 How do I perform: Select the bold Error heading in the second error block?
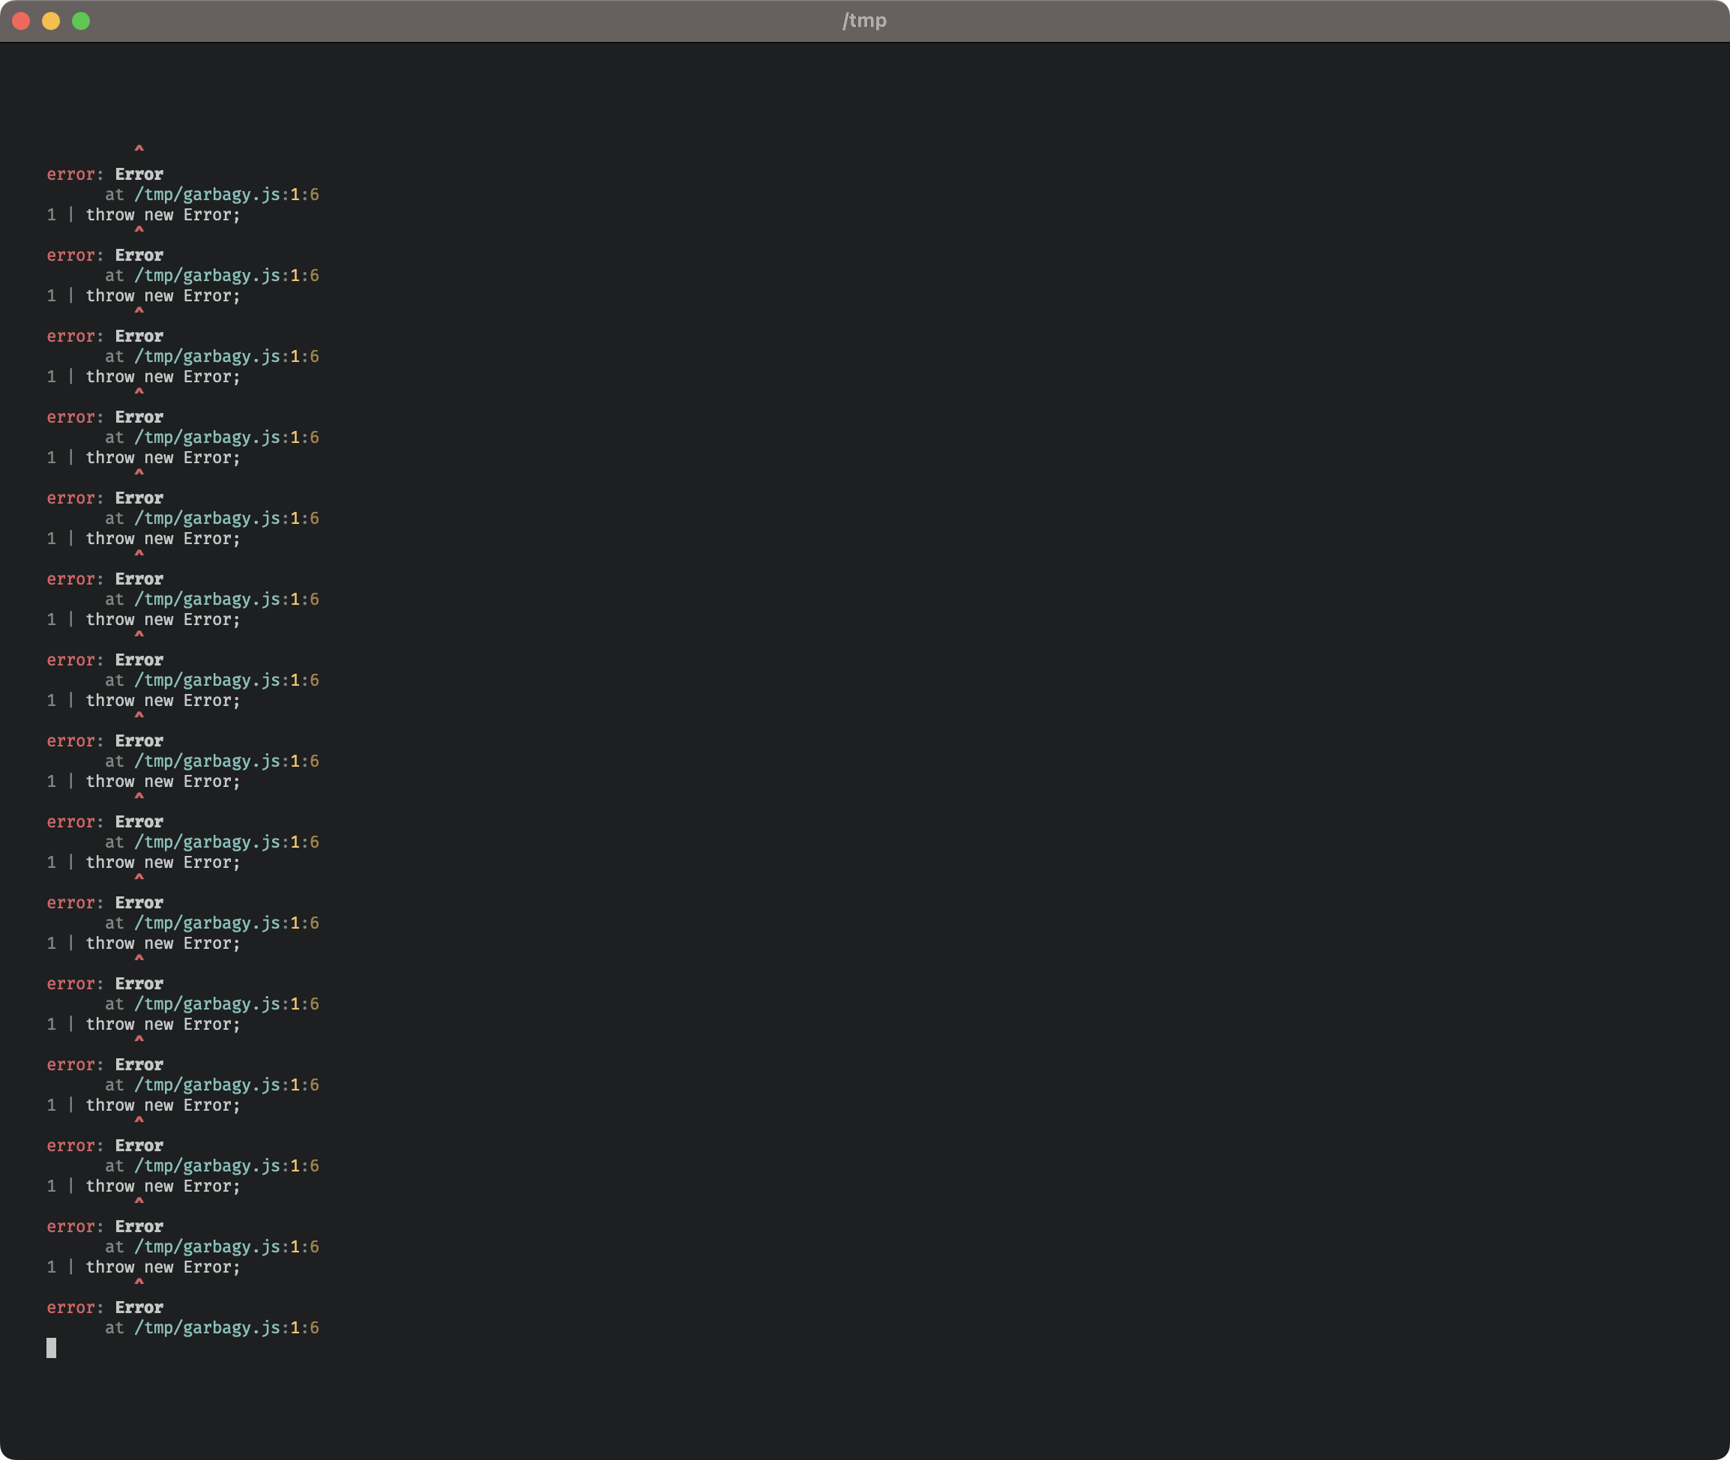click(138, 255)
